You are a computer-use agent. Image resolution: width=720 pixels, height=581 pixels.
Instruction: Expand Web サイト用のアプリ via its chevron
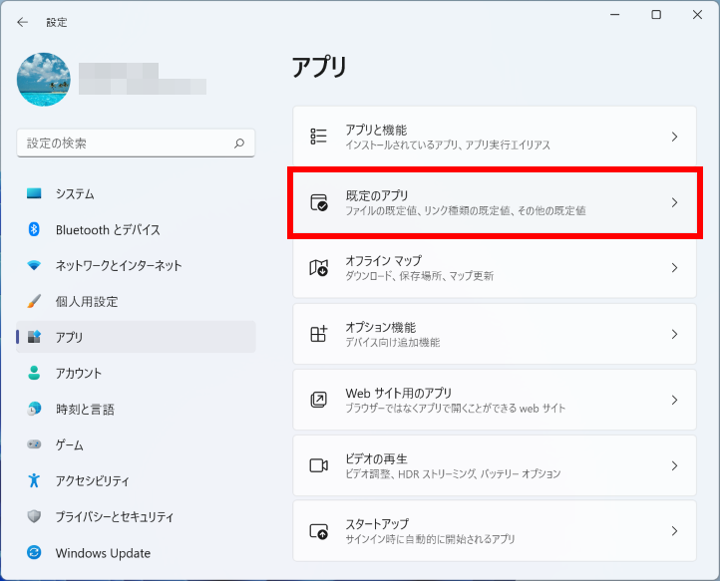[x=674, y=400]
